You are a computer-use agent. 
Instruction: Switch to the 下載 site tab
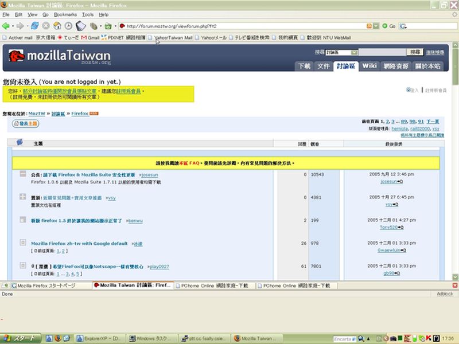coord(304,66)
